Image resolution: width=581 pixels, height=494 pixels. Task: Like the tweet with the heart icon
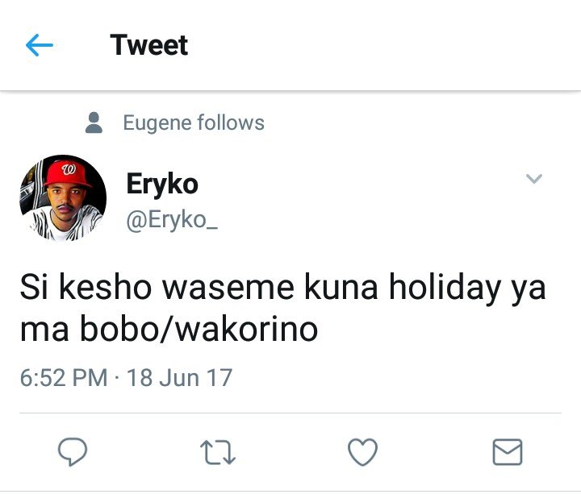point(363,452)
